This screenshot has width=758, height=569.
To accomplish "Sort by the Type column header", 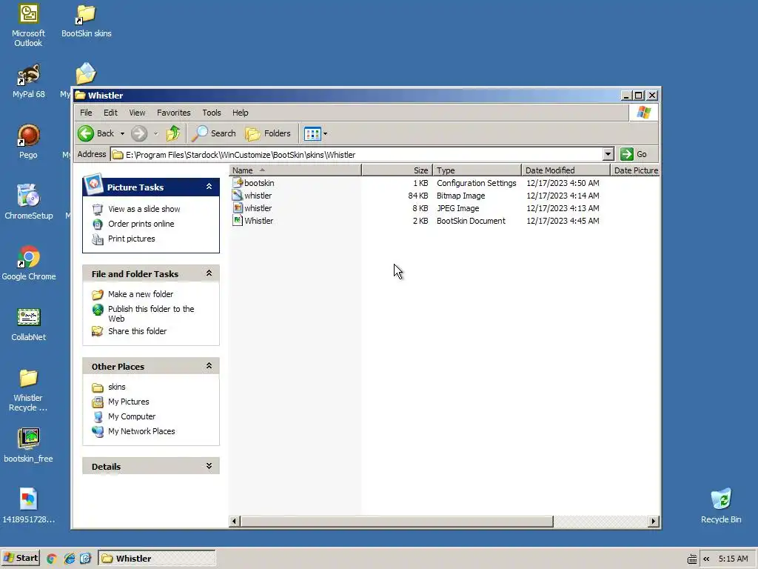I will (x=477, y=170).
